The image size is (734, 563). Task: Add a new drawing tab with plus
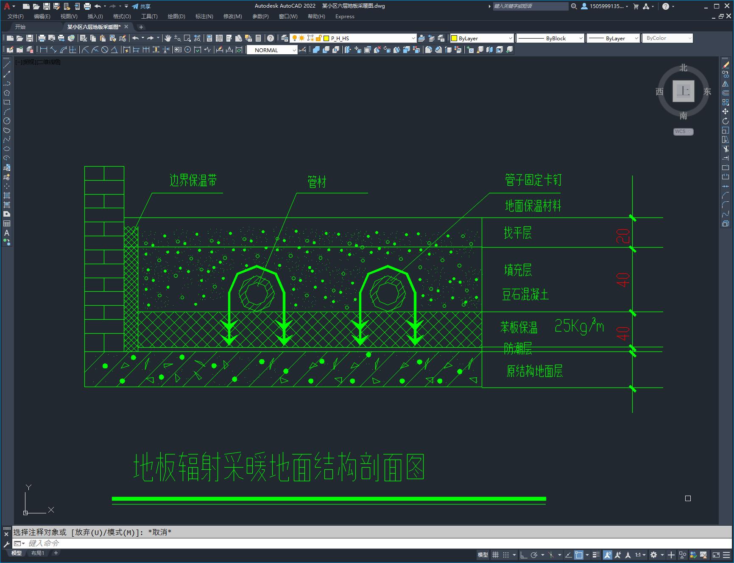point(141,27)
